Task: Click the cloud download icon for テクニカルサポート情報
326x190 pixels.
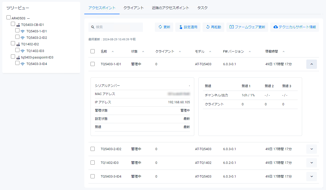Action: coord(276,27)
